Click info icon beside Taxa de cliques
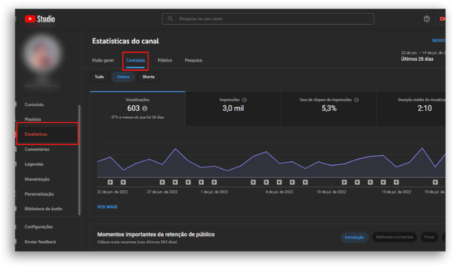This screenshot has width=468, height=267. pos(356,100)
